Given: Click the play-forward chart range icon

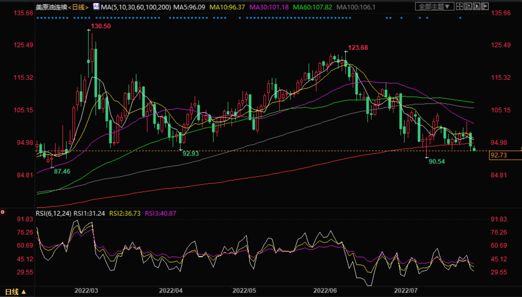Looking at the screenshot, I should 477,7.
